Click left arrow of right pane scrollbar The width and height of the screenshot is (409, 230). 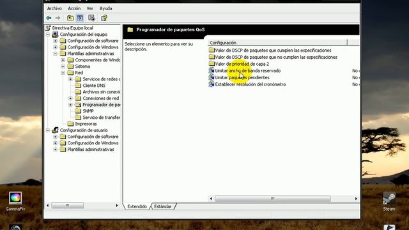coord(211,199)
